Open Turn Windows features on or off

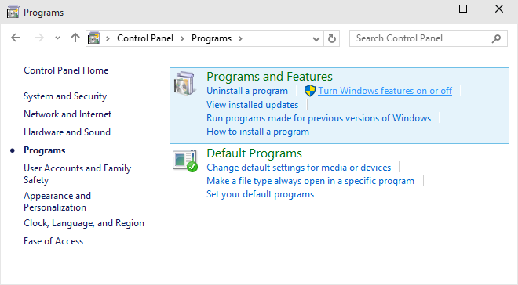(385, 91)
